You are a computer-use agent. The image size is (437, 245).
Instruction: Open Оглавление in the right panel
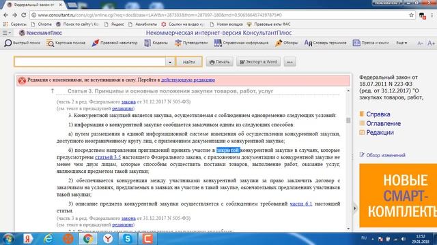coord(380,123)
